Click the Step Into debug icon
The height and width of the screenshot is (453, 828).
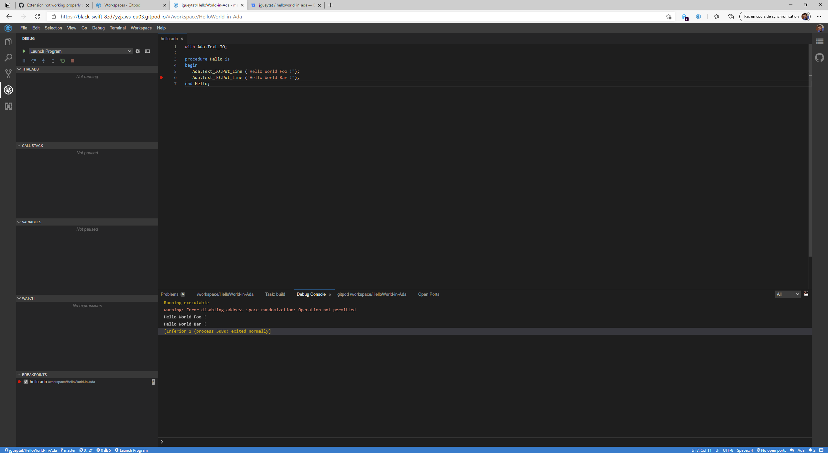point(43,61)
